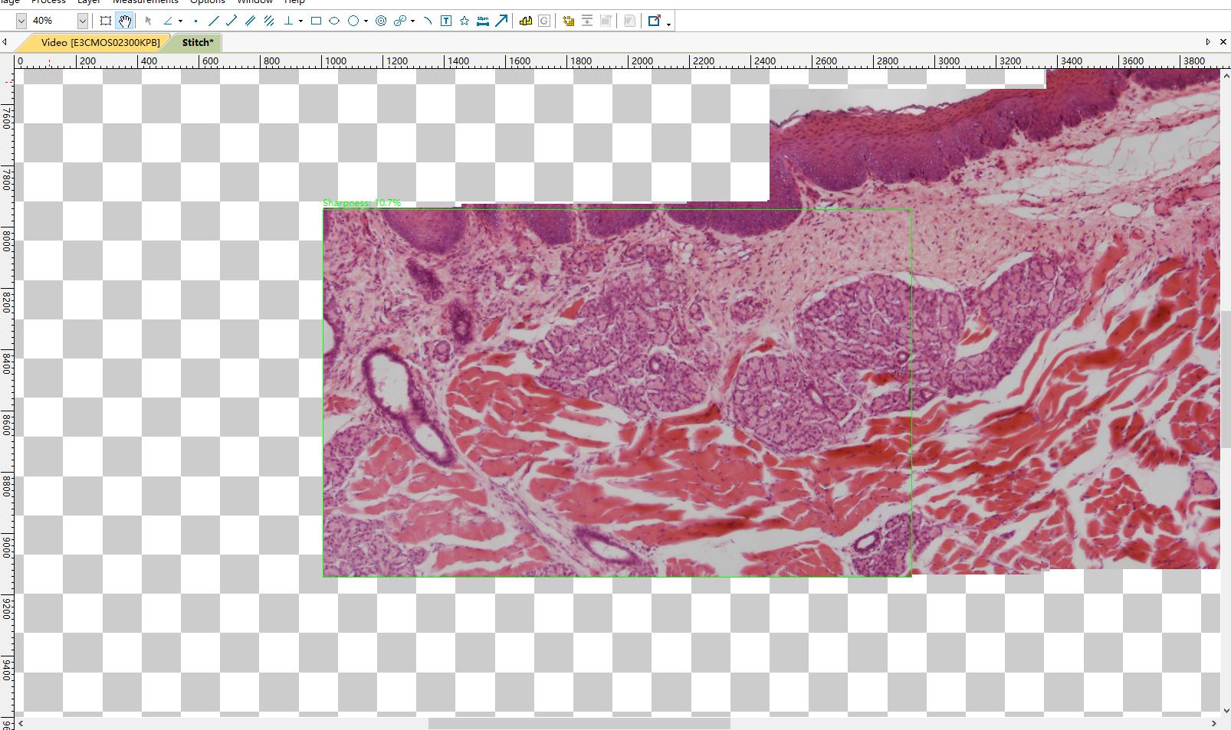
Task: Open the 40% zoom level dropdown
Action: 83,21
